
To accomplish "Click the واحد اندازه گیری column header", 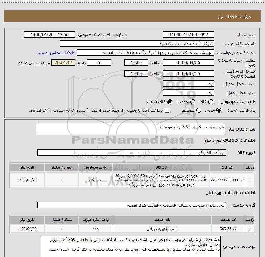I will [96, 220].
